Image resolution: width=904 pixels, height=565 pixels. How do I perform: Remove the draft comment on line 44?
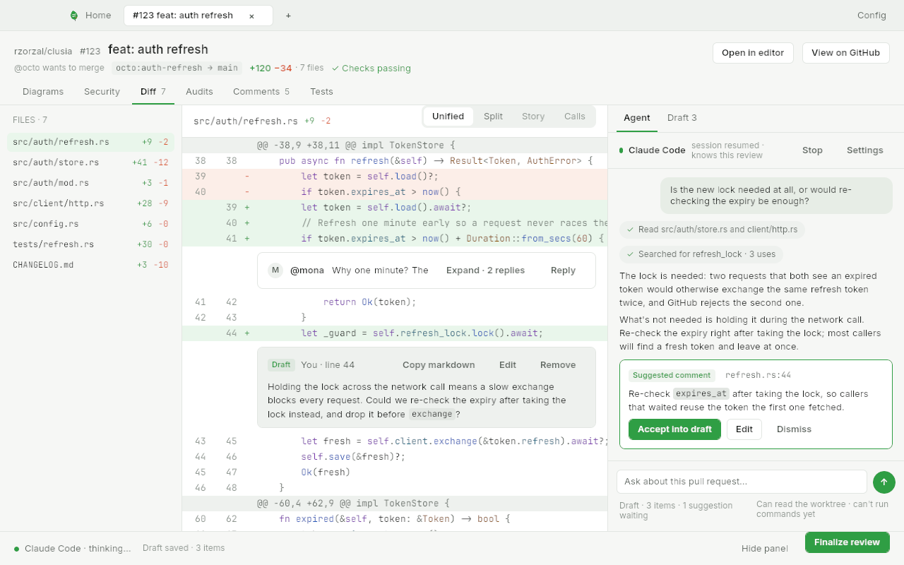[x=558, y=365]
